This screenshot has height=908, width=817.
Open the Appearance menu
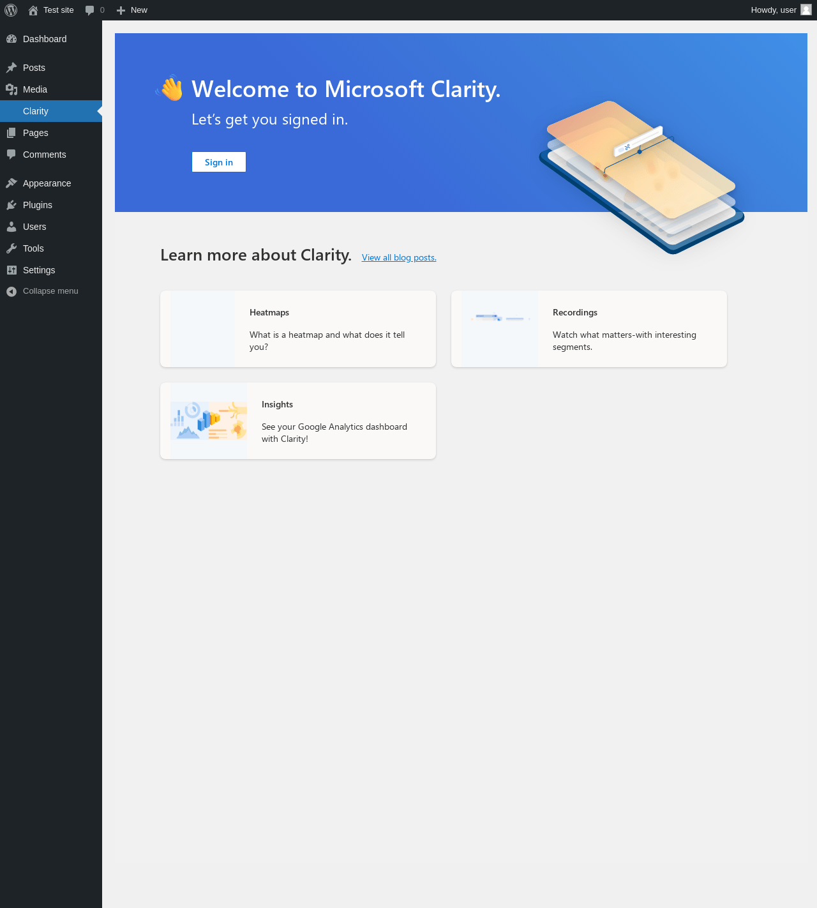pos(51,183)
